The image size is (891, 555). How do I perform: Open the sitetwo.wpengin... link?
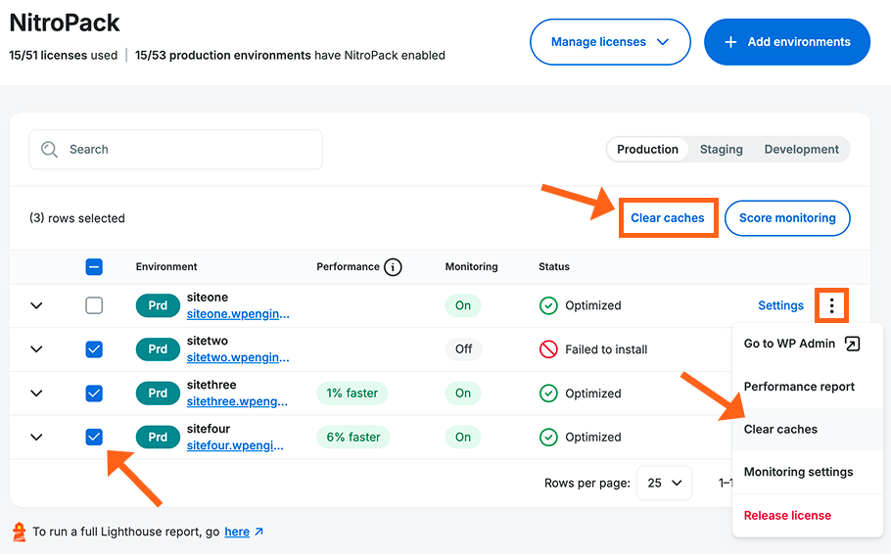click(x=238, y=358)
